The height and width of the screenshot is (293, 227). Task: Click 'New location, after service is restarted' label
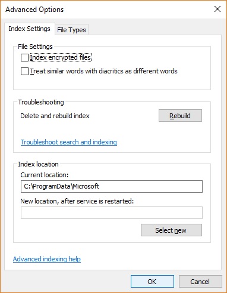pyautogui.click(x=77, y=201)
